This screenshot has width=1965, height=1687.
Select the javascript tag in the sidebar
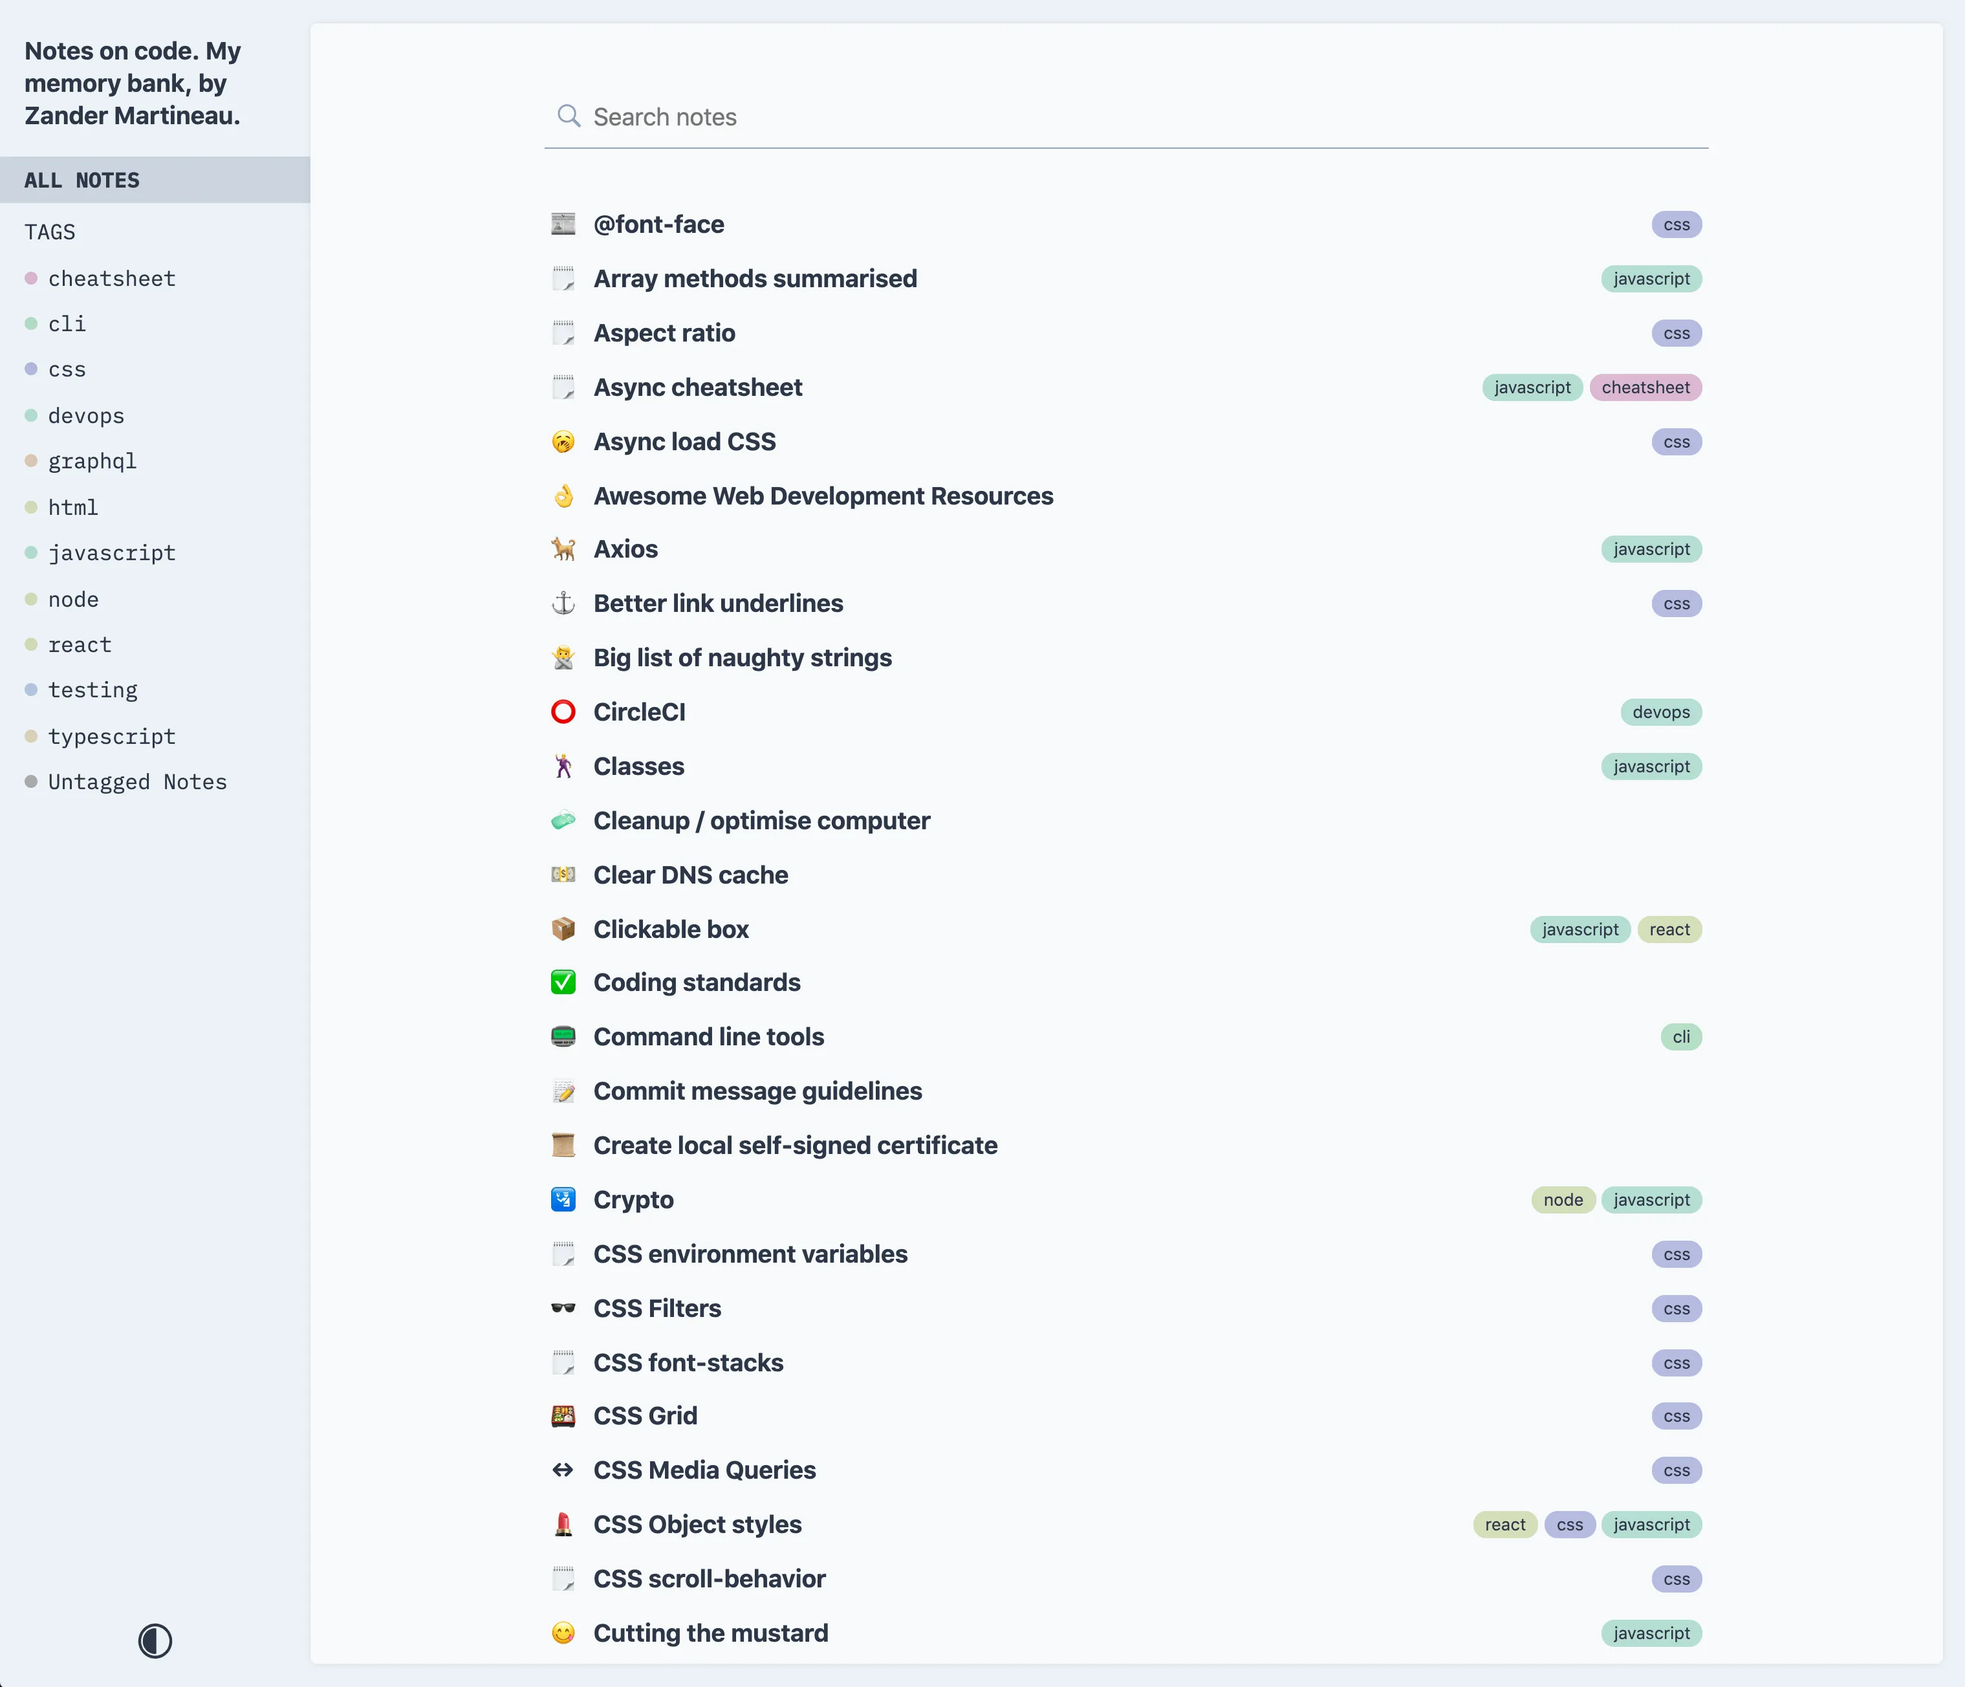click(x=112, y=552)
